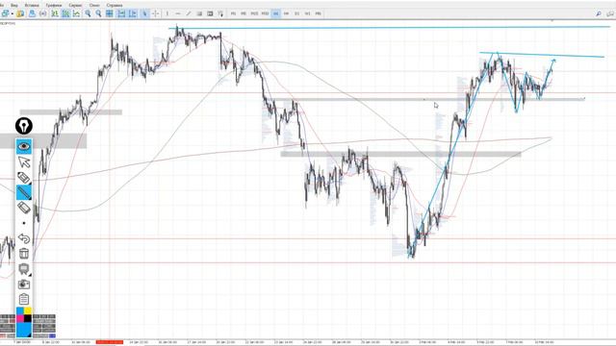Switch to M1 timeframe
This screenshot has height=346, width=616.
pyautogui.click(x=233, y=13)
